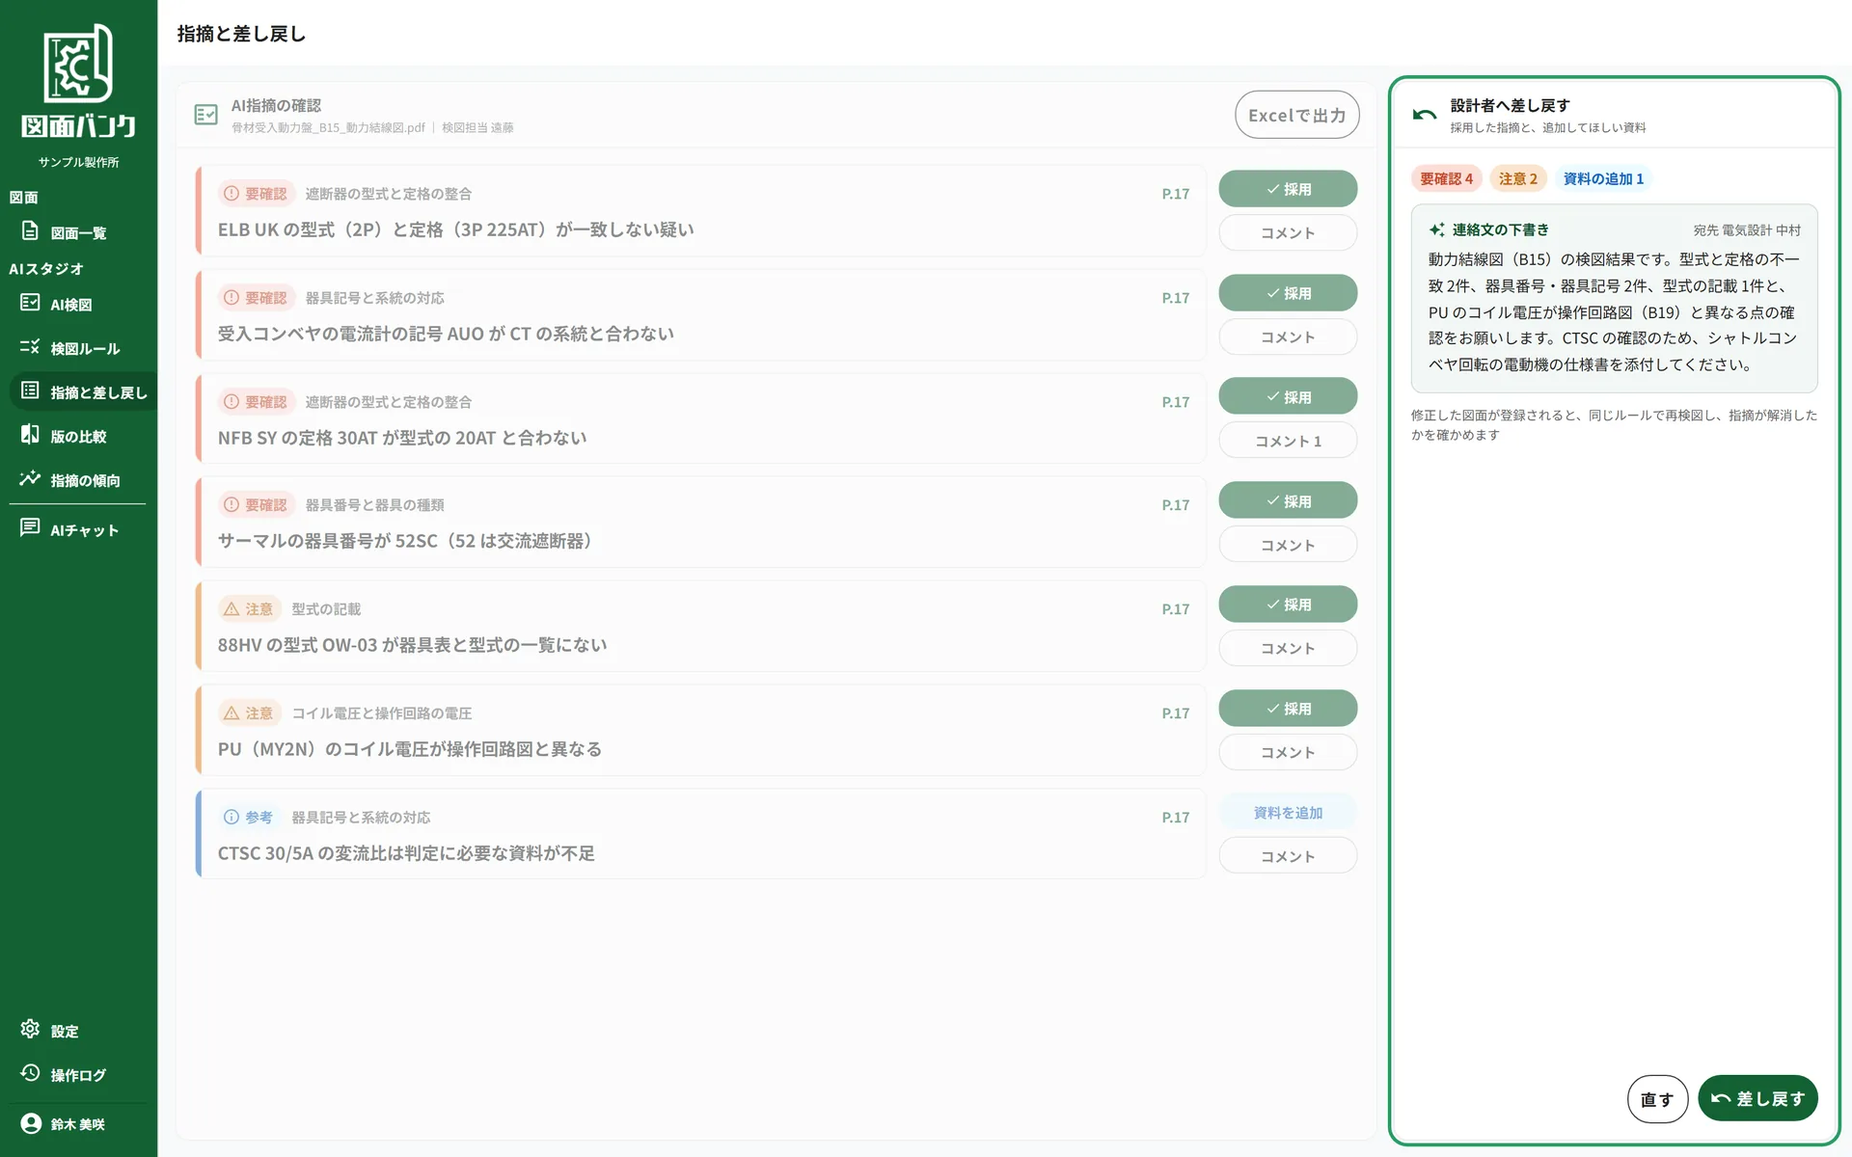Viewport: 1852px width, 1157px height.
Task: Open コメント on ELB UK row
Action: coord(1288,232)
